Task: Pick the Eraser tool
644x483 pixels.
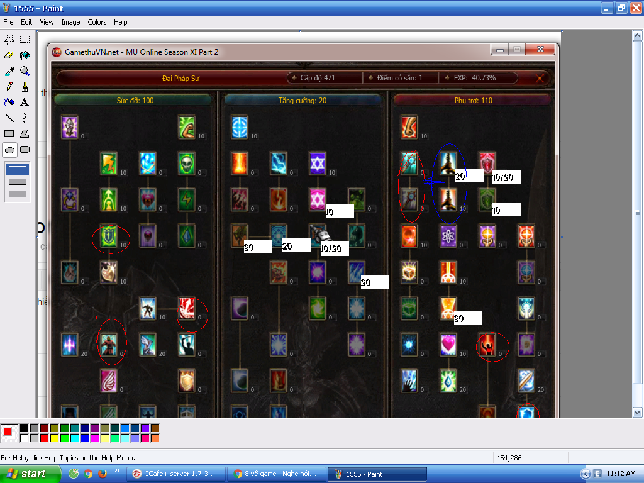Action: 9,55
